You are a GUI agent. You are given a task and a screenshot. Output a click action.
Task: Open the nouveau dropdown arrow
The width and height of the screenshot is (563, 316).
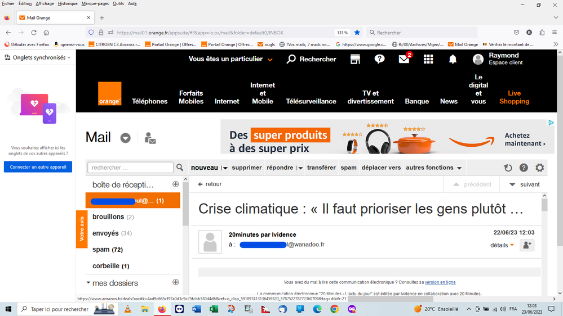tap(225, 168)
